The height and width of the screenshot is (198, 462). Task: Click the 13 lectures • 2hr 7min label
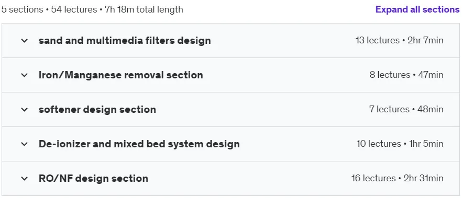[x=399, y=40]
